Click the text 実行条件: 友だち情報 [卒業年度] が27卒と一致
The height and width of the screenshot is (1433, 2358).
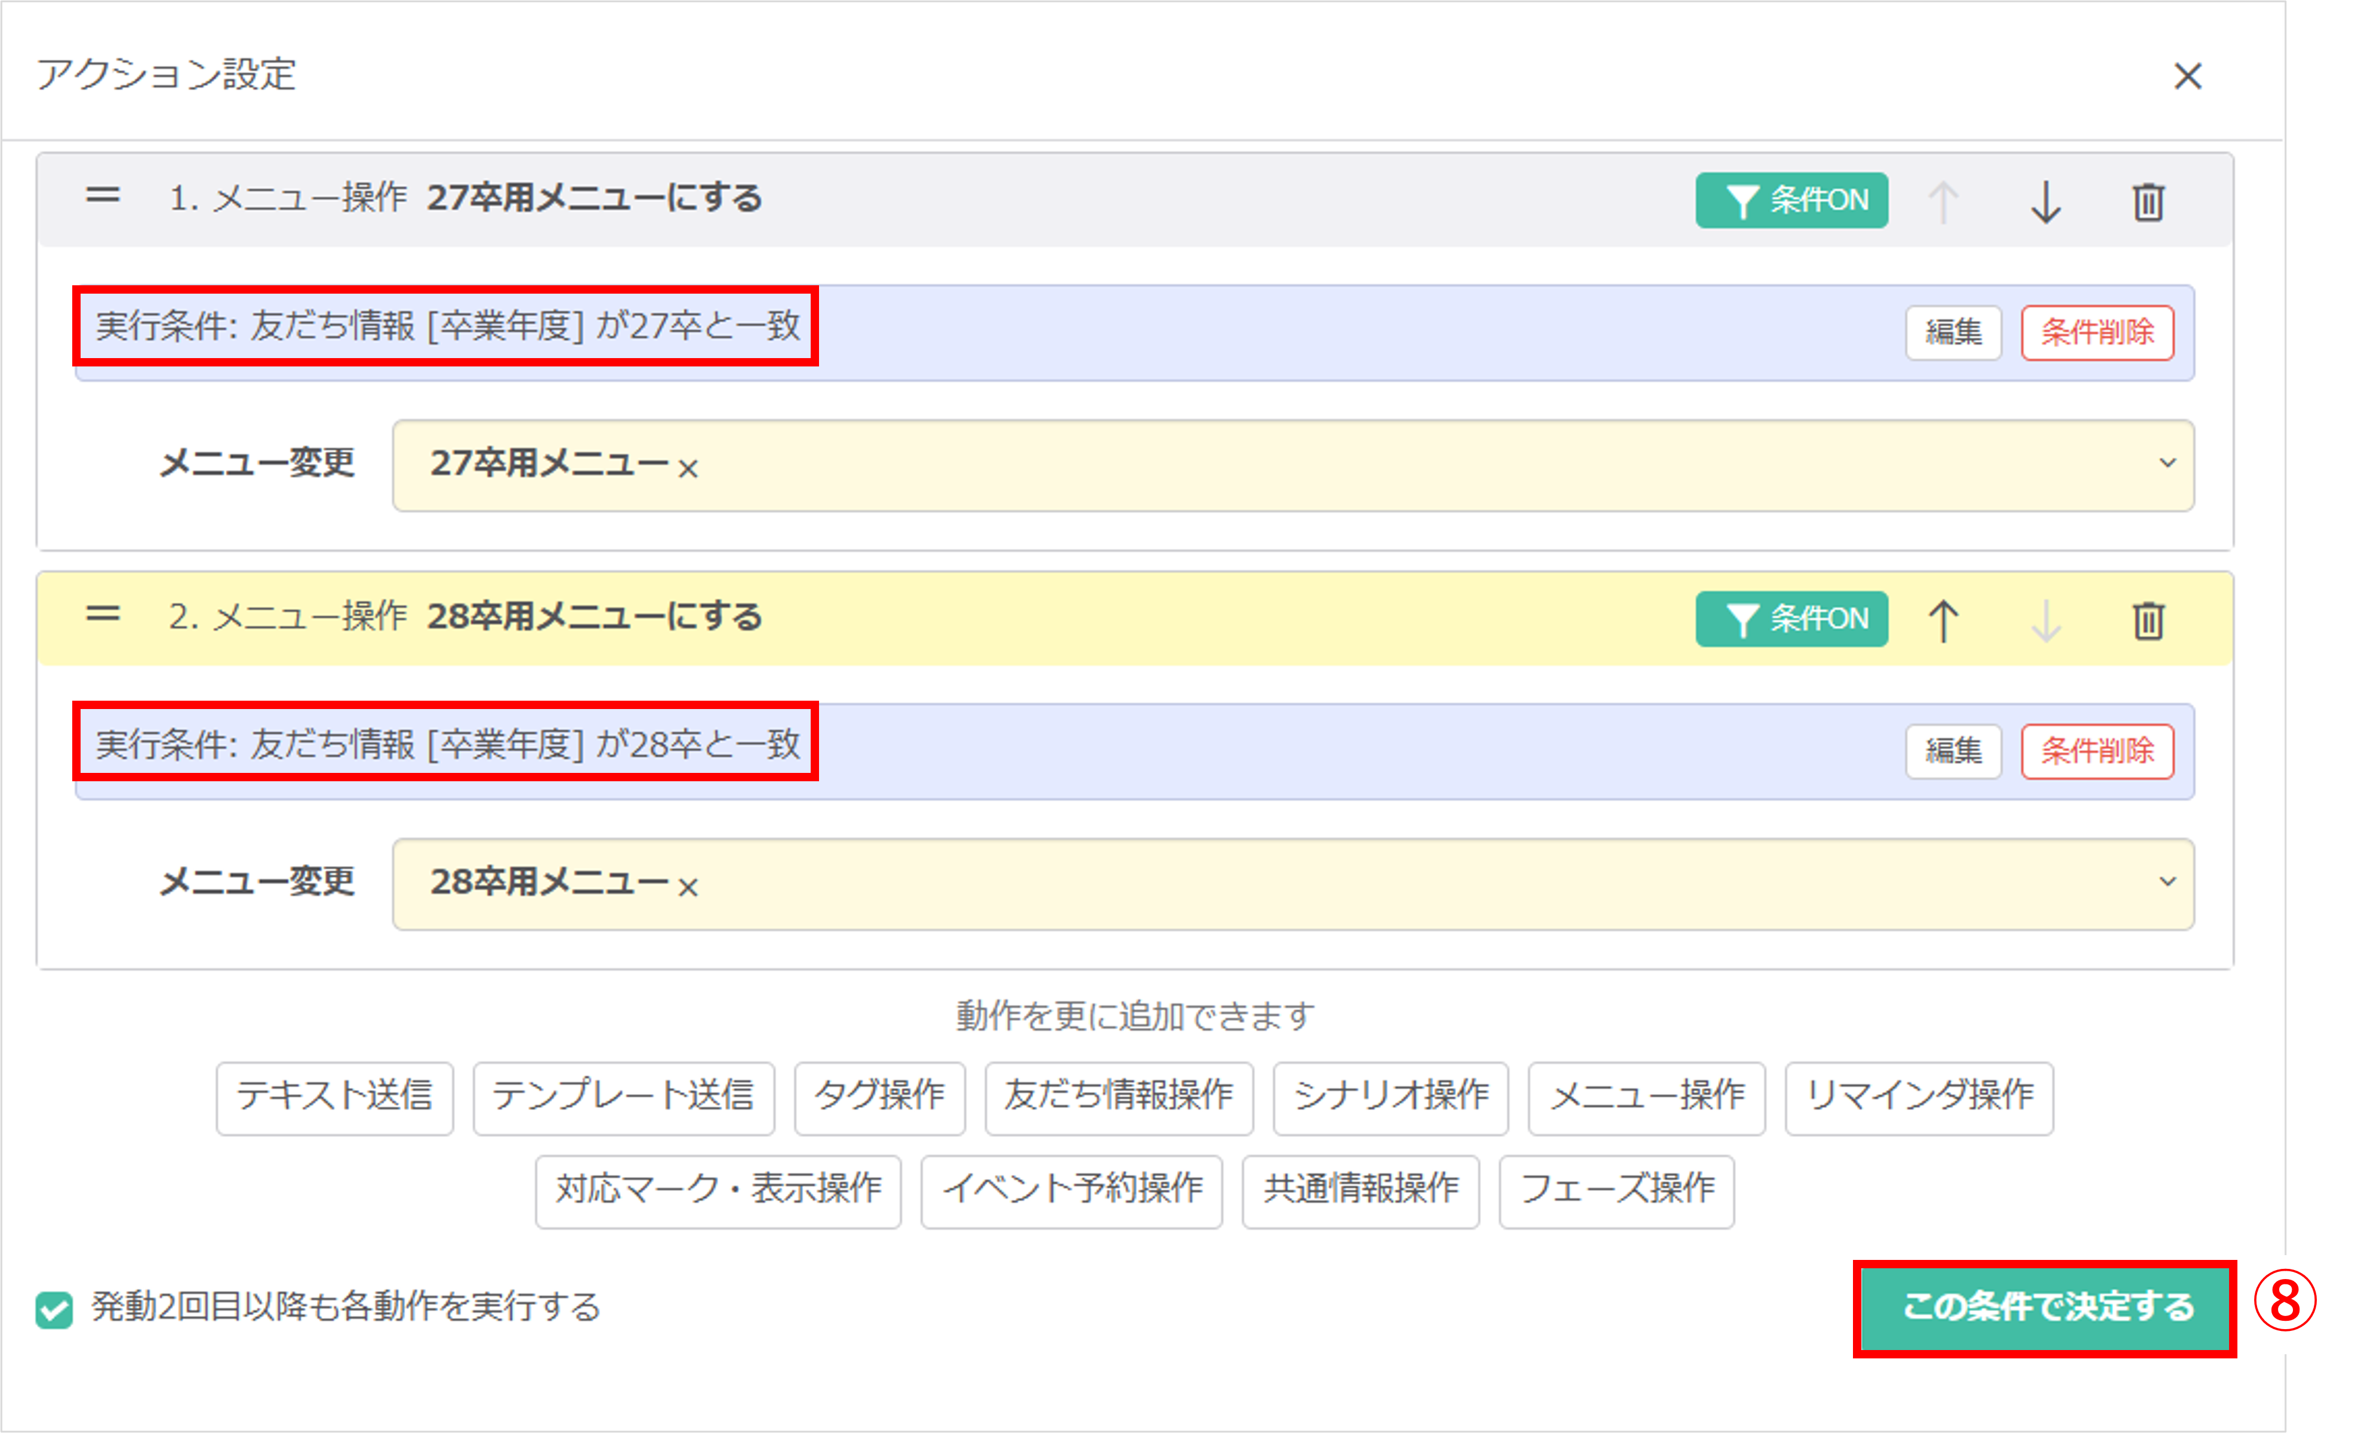coord(447,326)
